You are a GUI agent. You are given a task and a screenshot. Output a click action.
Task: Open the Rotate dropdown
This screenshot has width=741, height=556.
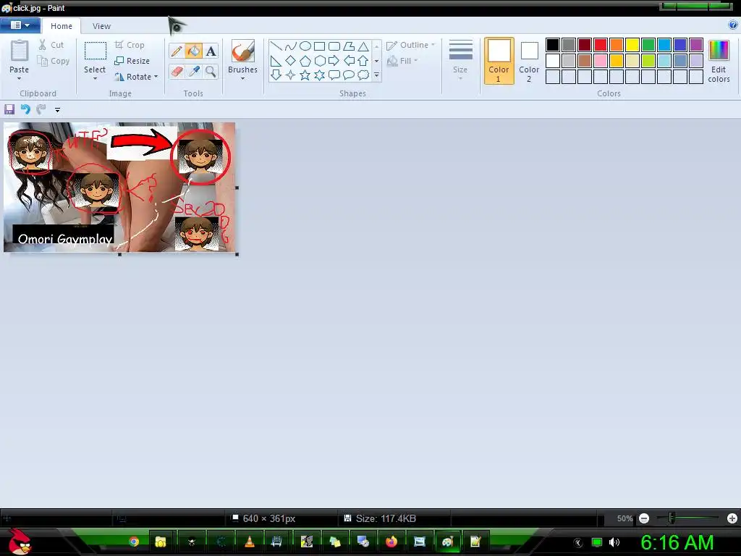pyautogui.click(x=135, y=77)
